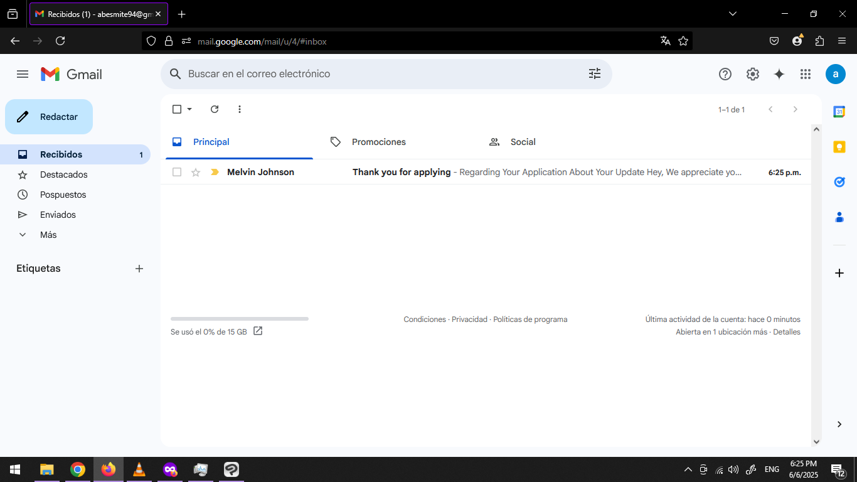Open VLC from the taskbar
The height and width of the screenshot is (482, 857).
[139, 469]
